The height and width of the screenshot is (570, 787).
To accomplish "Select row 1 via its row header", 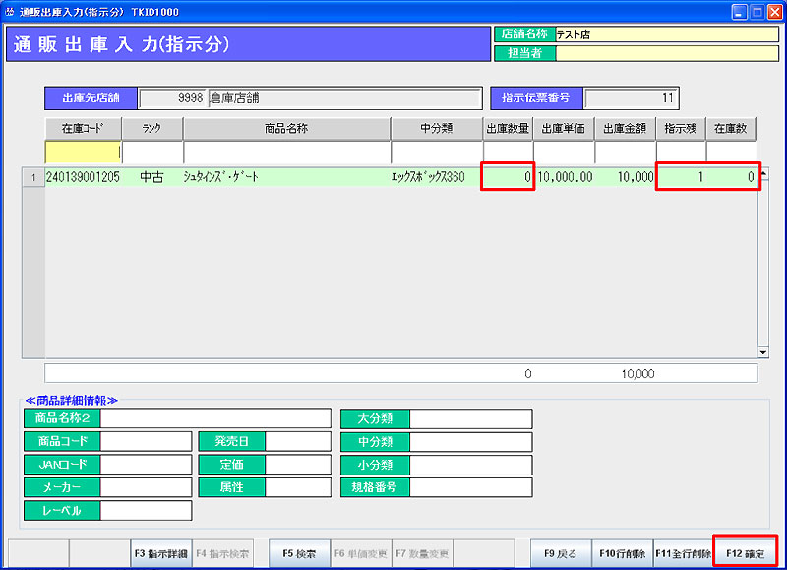I will pos(32,177).
